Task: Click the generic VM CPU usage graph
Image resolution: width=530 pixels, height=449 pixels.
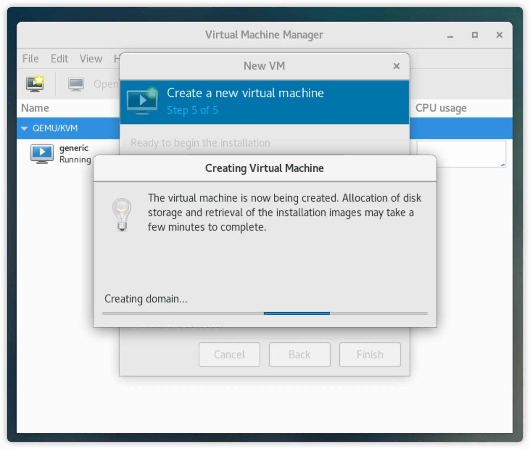Action: [x=461, y=154]
